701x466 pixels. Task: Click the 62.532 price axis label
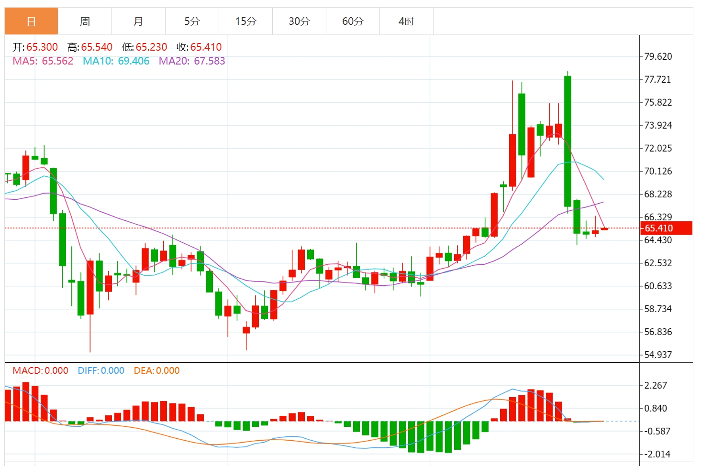coord(658,263)
